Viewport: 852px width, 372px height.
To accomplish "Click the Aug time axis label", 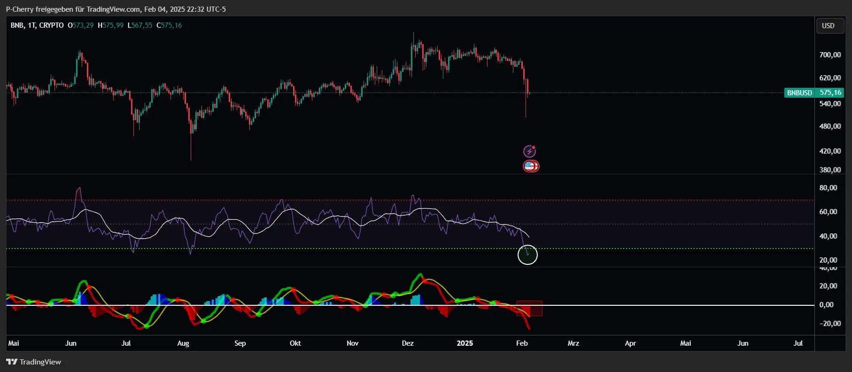I will click(x=183, y=343).
